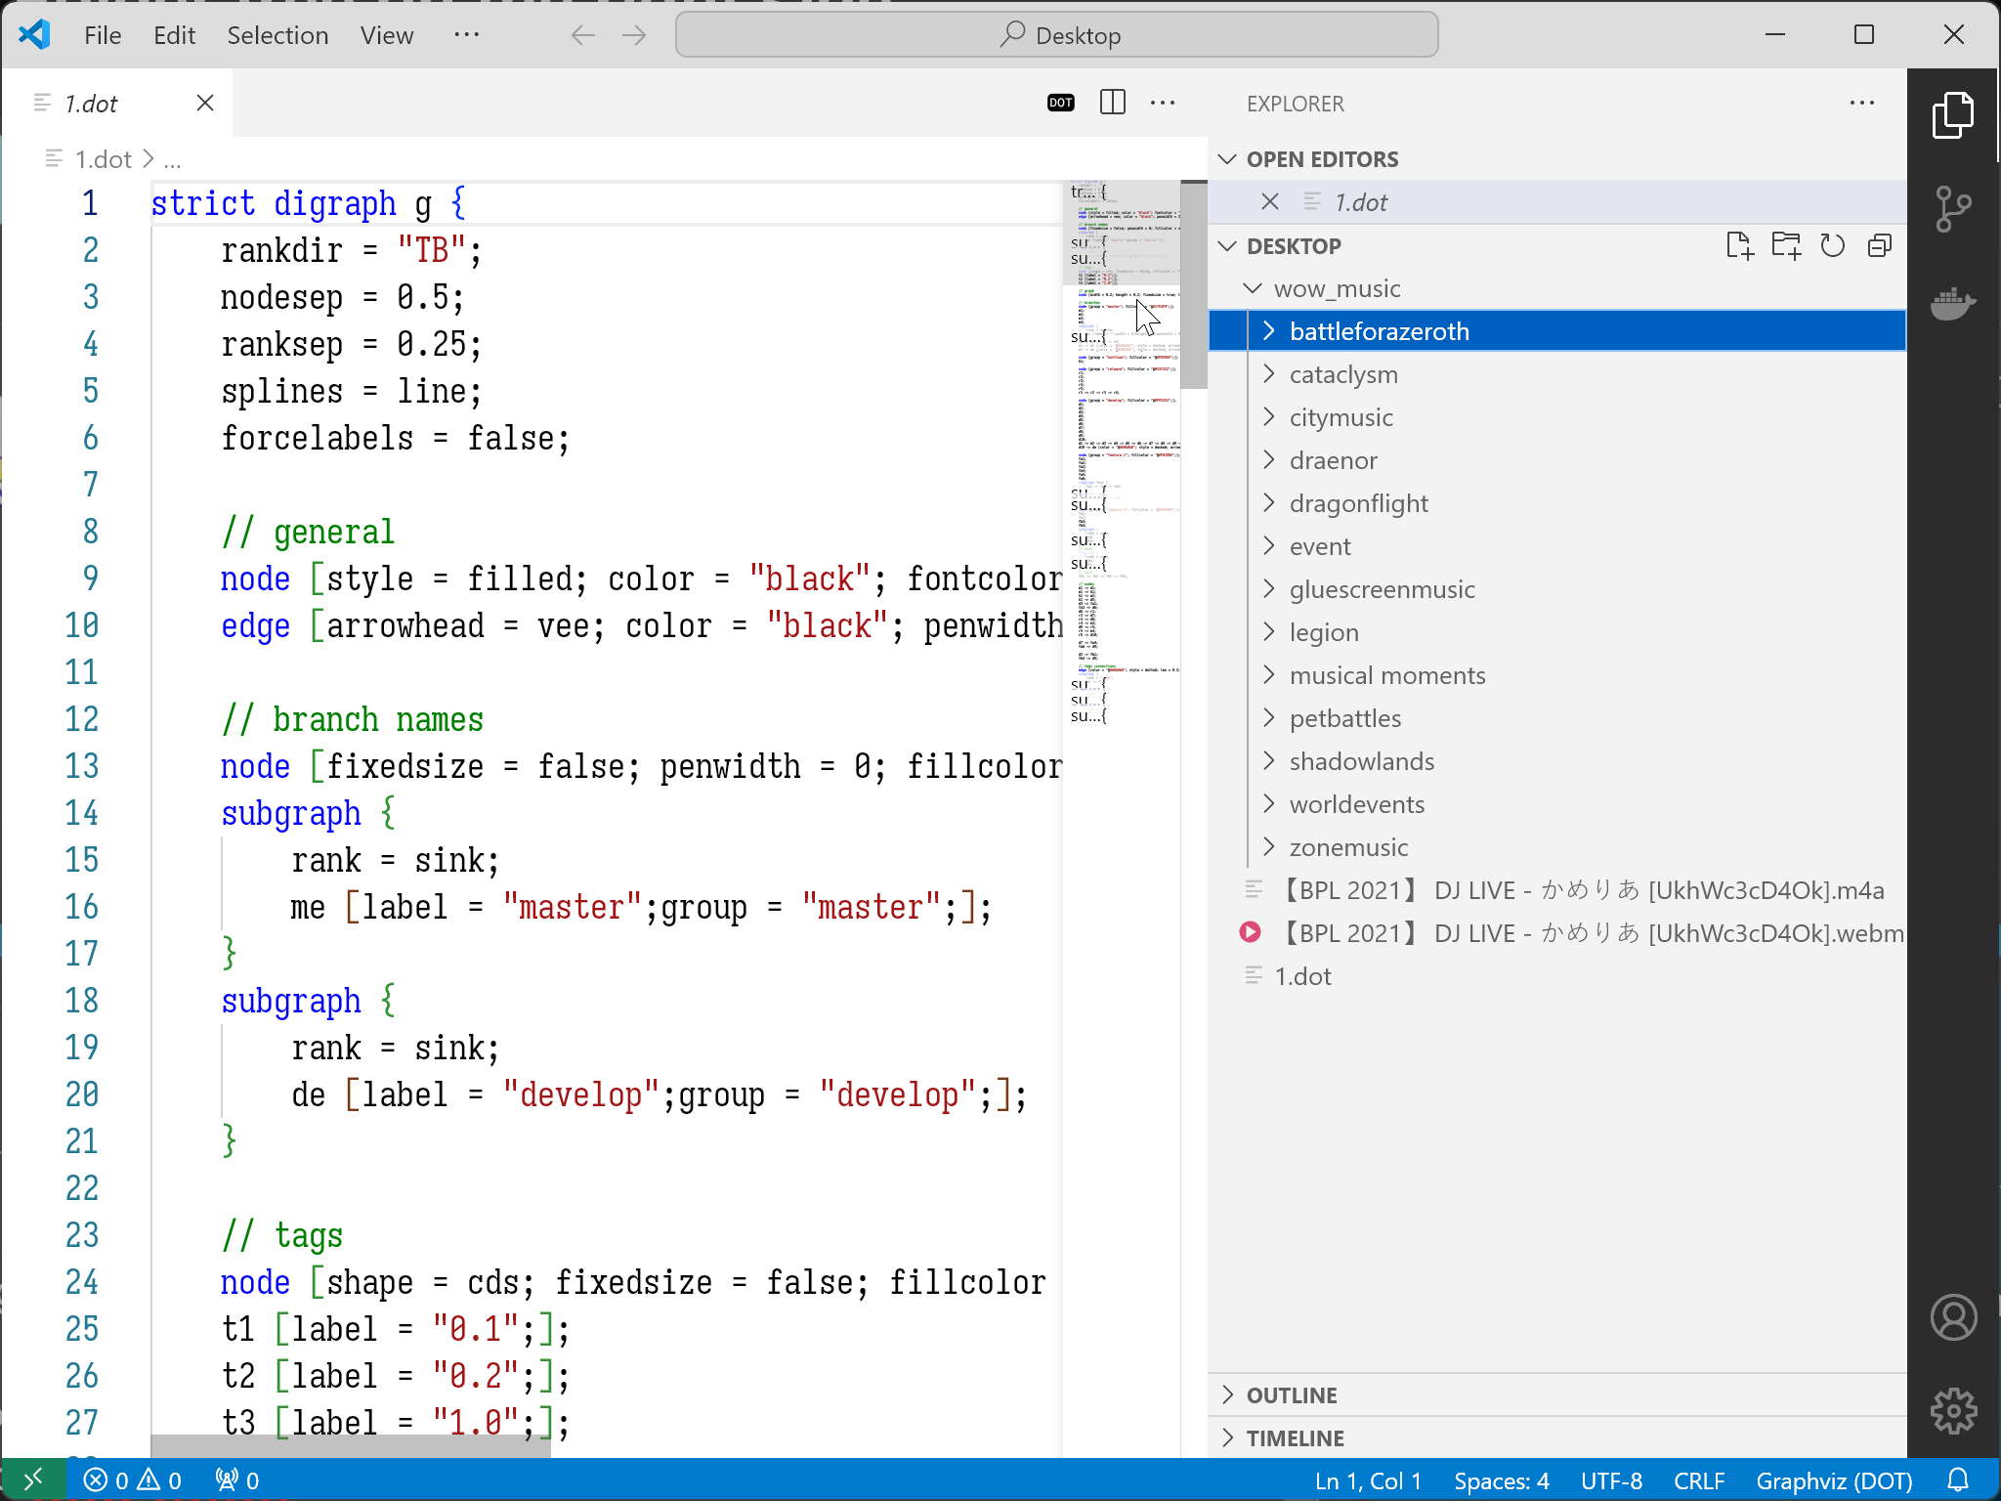Refresh the explorer file tree

(1833, 245)
